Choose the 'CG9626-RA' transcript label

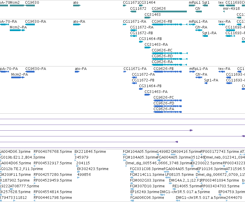coord(162,62)
